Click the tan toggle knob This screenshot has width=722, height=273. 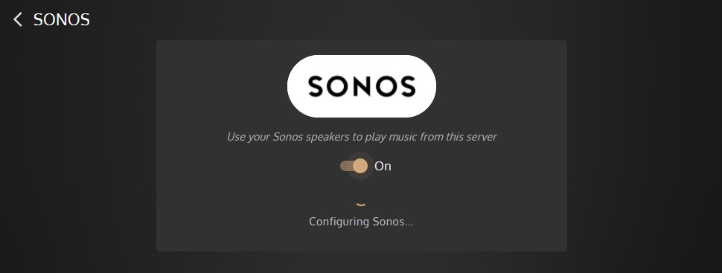pos(360,166)
